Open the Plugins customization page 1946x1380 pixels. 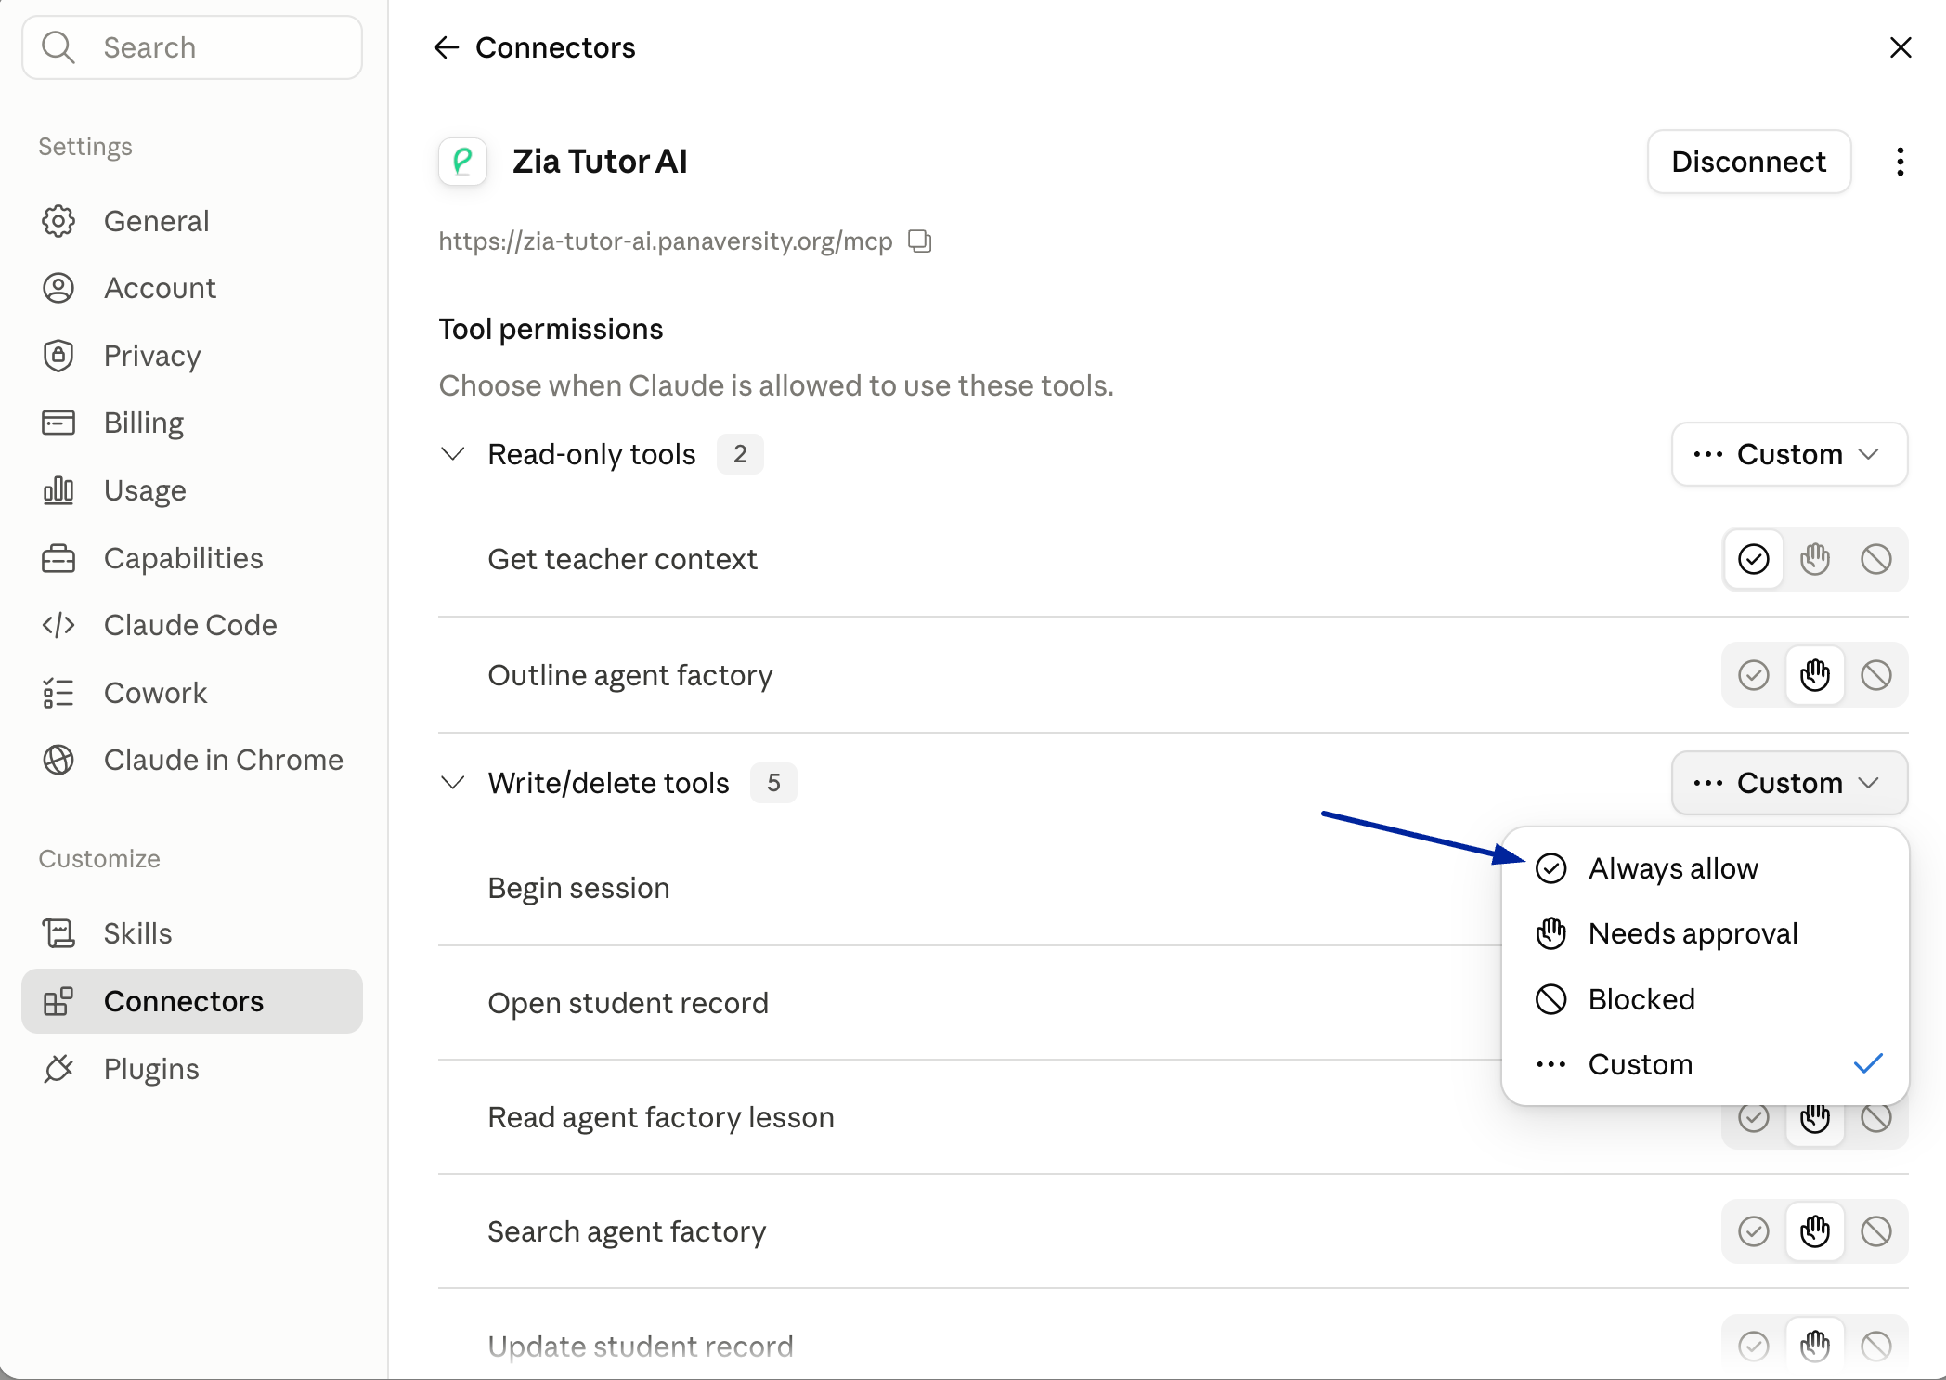pyautogui.click(x=192, y=1069)
